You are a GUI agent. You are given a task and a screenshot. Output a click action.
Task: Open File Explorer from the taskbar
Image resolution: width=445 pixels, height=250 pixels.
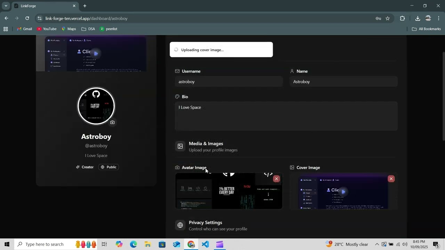[147, 244]
